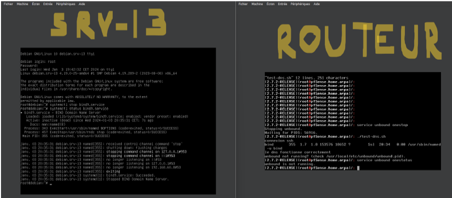Open Aide menu in SRV-13 window
Screen dimensions: 452x198
pos(82,4)
